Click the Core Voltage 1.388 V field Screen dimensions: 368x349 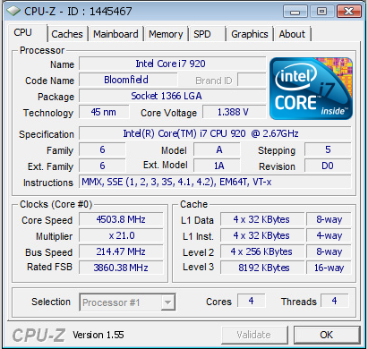pyautogui.click(x=234, y=112)
